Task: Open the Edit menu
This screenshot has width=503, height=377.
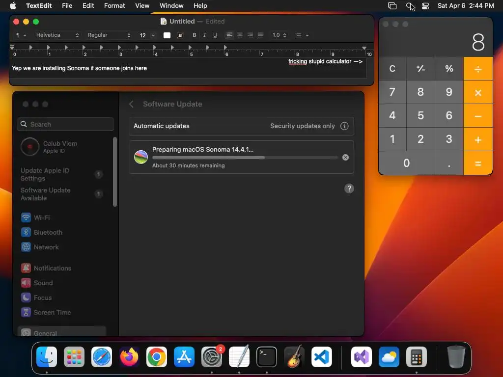Action: pos(88,6)
